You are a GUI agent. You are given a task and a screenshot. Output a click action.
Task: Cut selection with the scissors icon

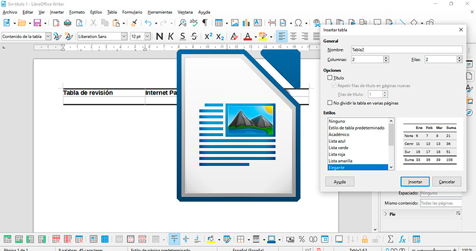tap(93, 23)
